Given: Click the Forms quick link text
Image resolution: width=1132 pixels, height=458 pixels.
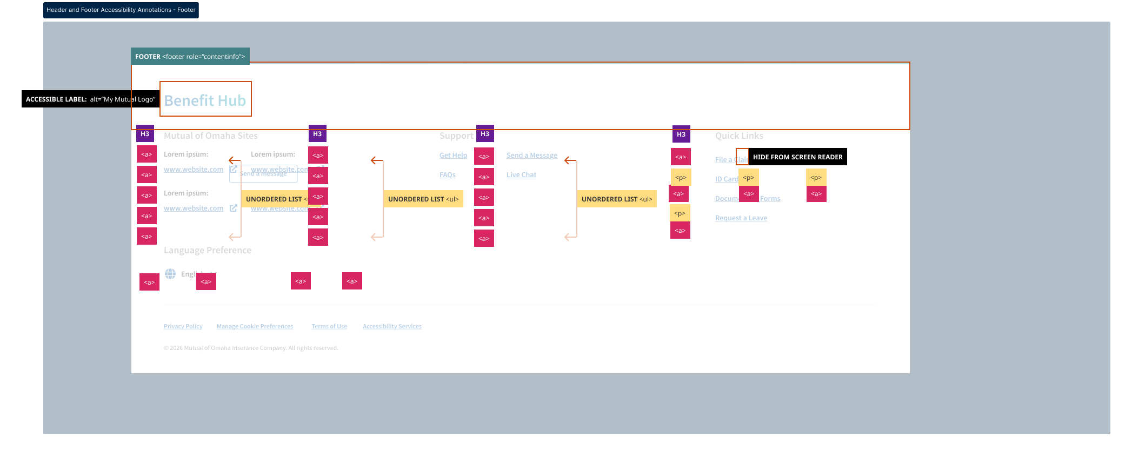Looking at the screenshot, I should [x=770, y=198].
